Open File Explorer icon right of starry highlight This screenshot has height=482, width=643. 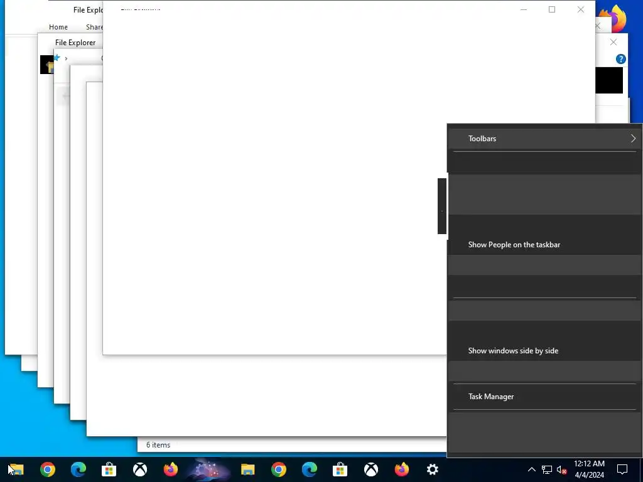click(247, 469)
